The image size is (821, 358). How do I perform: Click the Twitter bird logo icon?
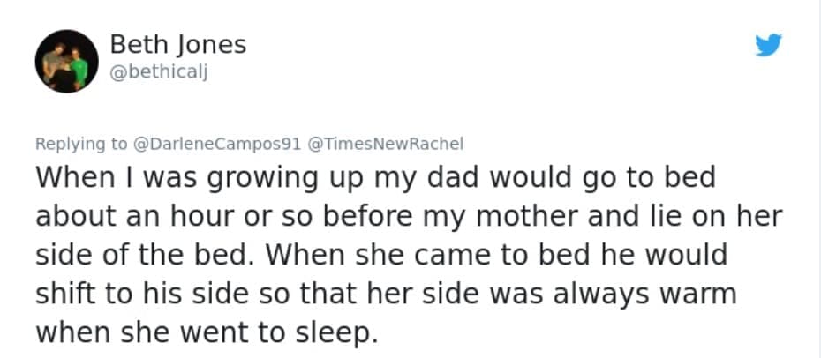[768, 45]
